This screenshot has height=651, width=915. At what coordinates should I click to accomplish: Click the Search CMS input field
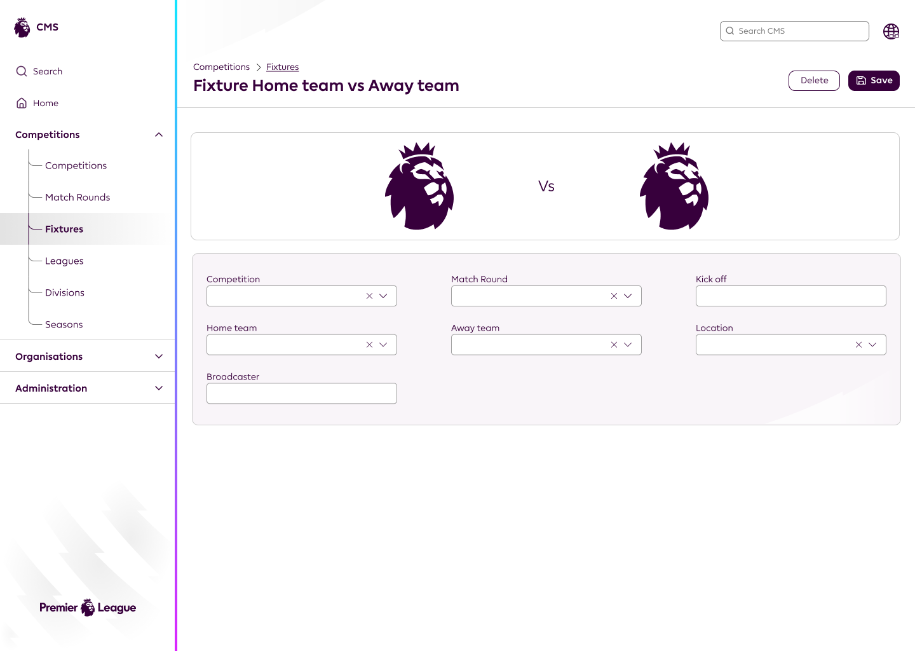point(794,31)
